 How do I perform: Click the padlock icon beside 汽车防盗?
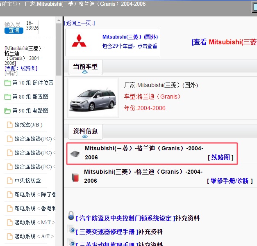click(71, 216)
